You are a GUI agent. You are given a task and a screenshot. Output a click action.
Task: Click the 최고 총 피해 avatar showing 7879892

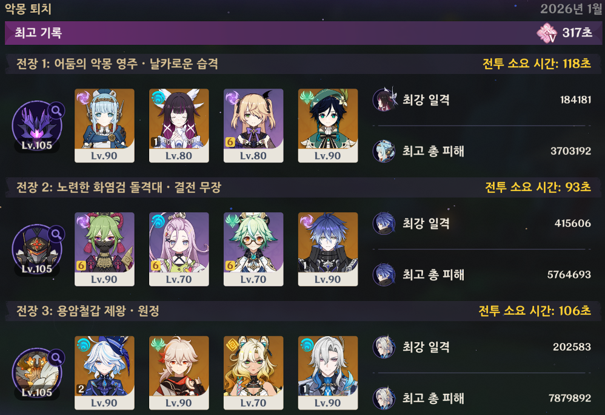pos(384,398)
